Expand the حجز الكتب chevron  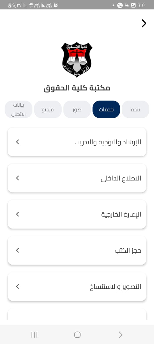[x=17, y=250]
